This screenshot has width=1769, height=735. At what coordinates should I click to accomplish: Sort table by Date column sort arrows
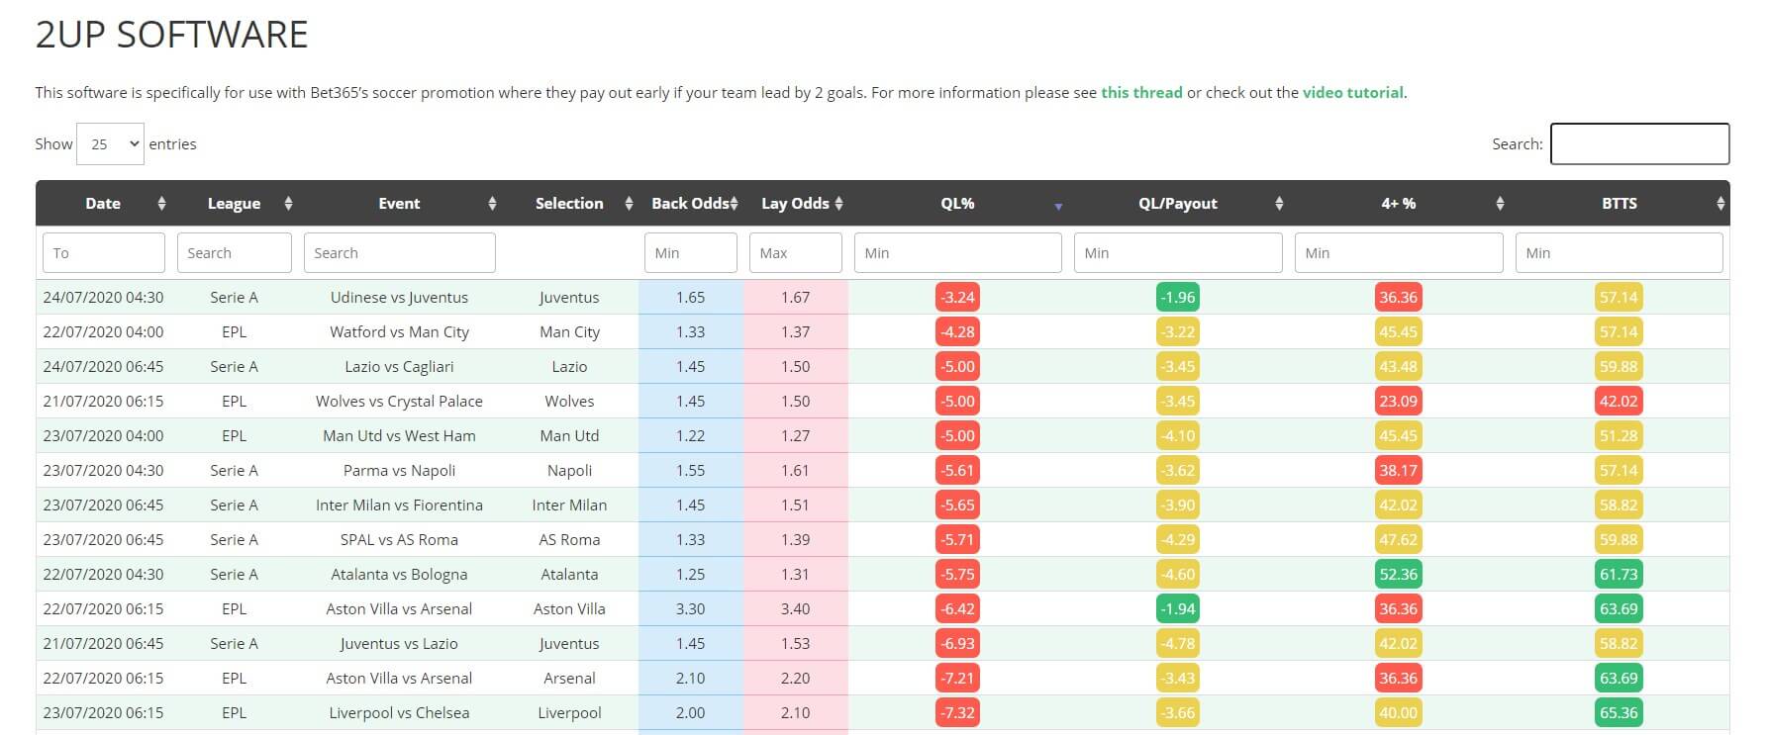(x=161, y=204)
